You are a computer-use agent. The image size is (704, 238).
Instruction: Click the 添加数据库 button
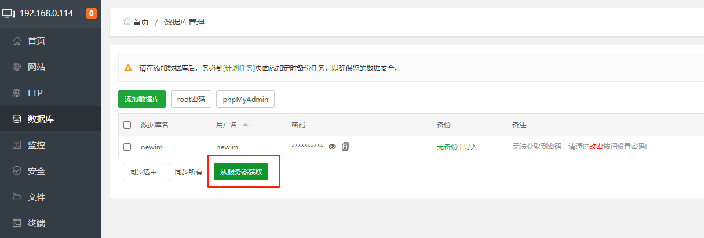[142, 99]
